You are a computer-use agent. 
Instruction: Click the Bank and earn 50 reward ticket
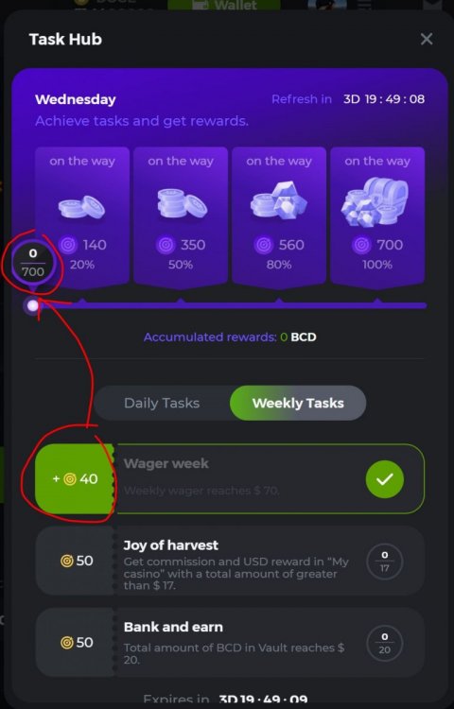point(75,642)
